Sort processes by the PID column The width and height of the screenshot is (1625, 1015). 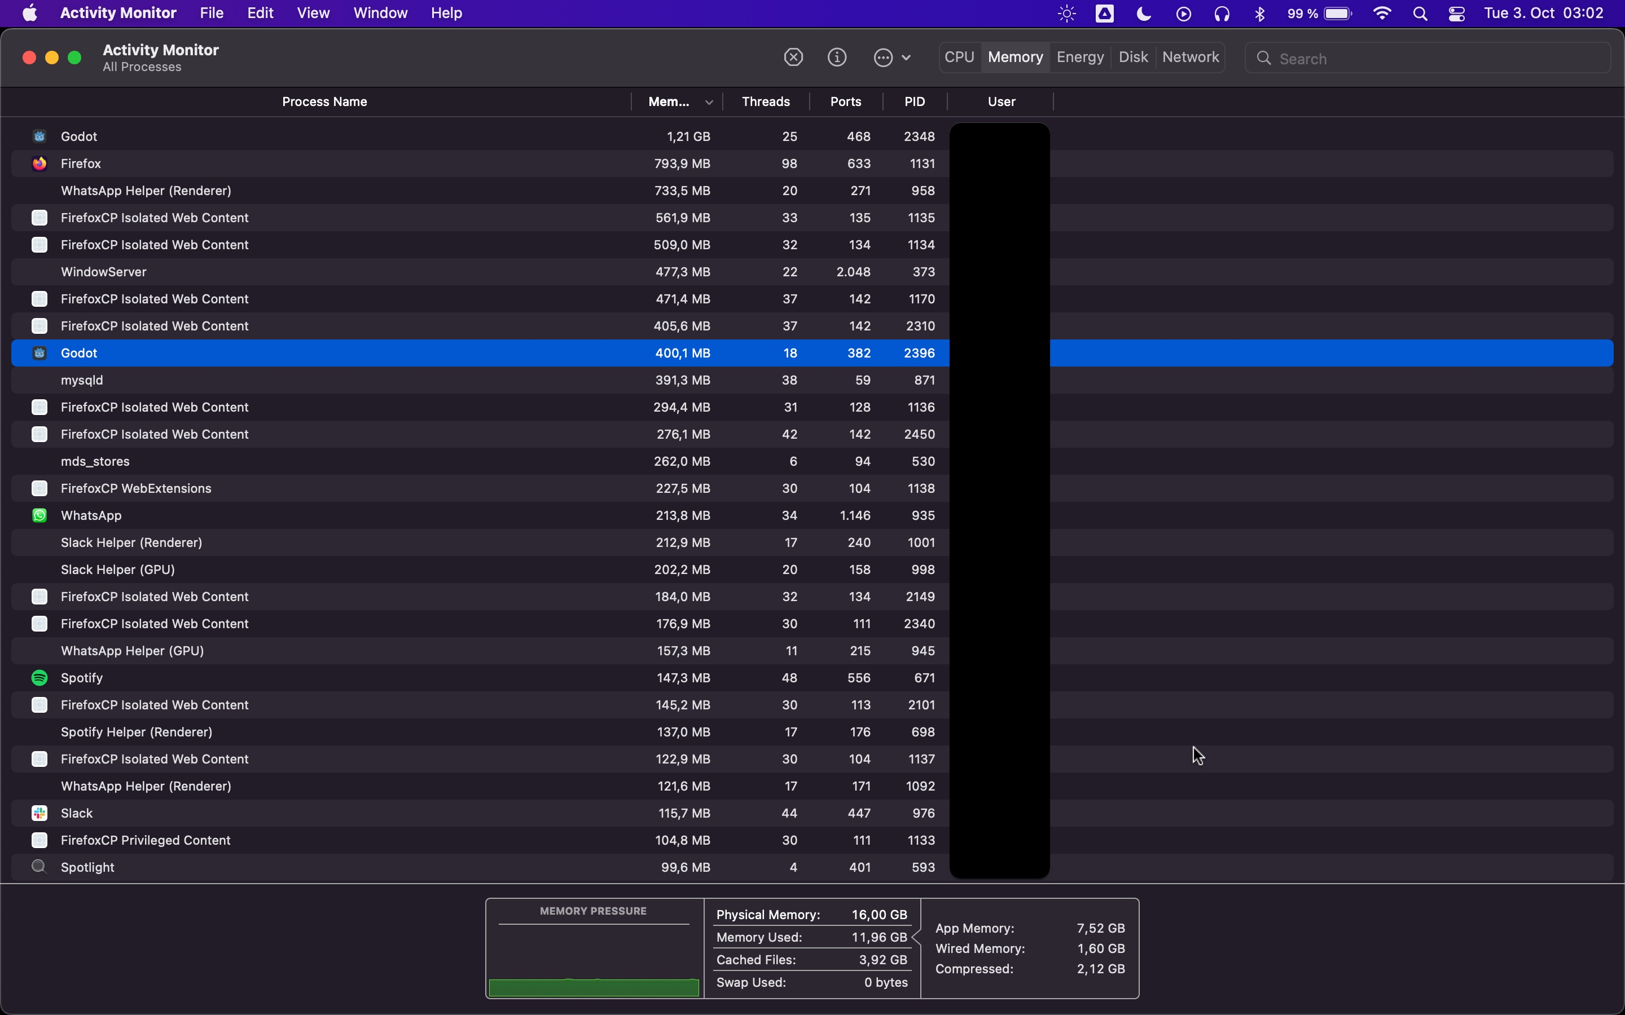[x=915, y=101]
